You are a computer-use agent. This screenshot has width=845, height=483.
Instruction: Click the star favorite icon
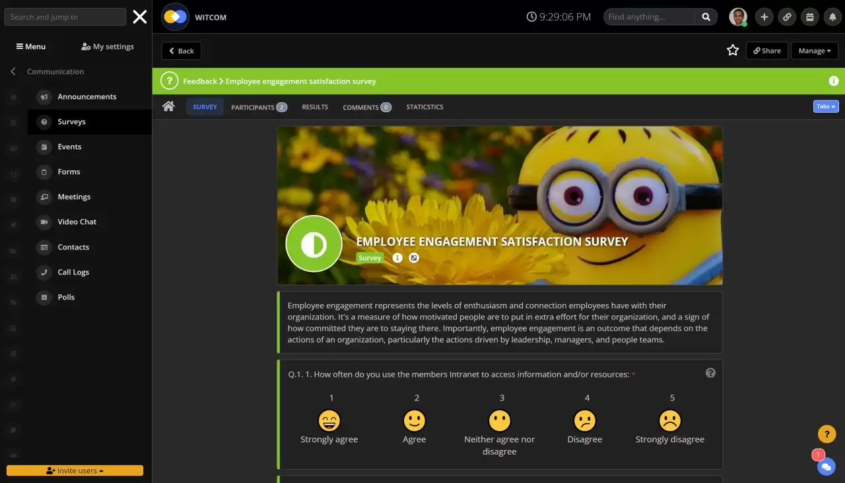[x=732, y=50]
